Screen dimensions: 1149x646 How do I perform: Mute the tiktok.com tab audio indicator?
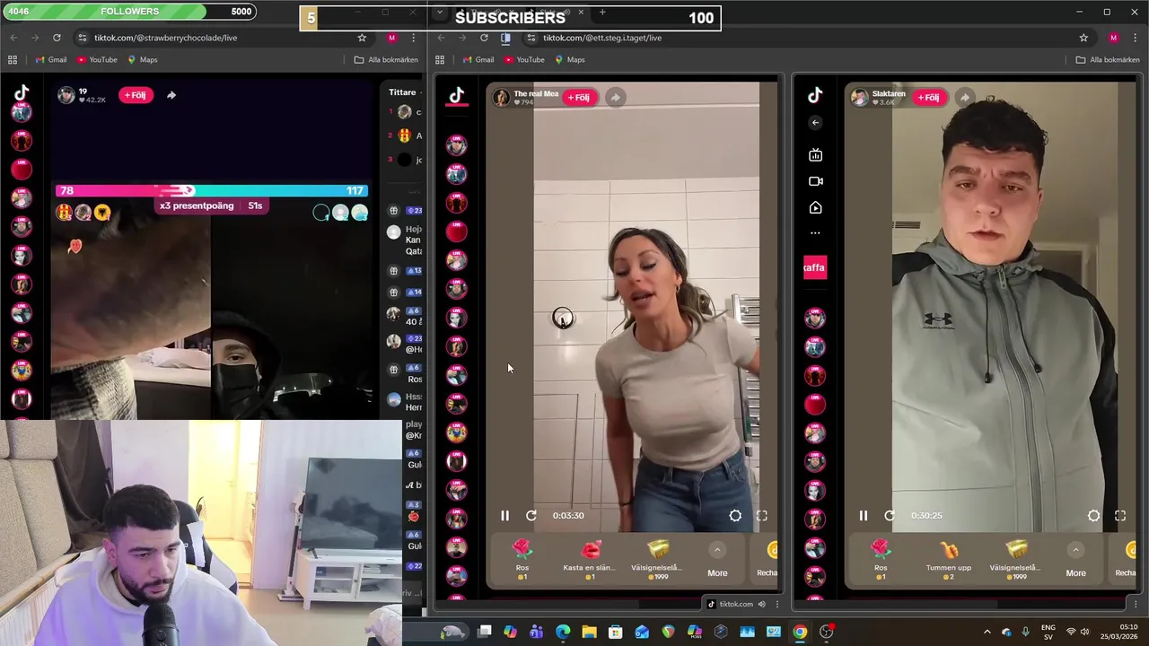[761, 604]
